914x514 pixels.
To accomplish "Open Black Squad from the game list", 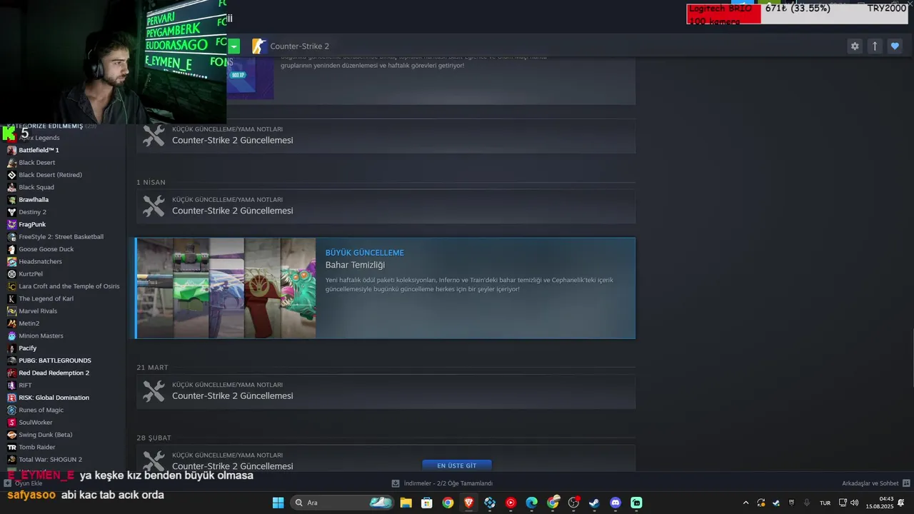I will (36, 187).
